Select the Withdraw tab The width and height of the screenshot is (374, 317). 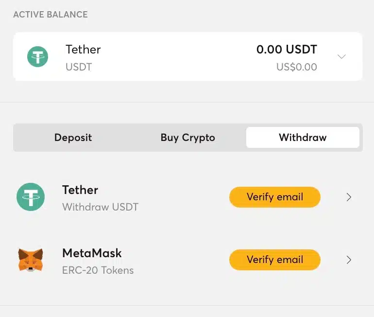point(303,138)
